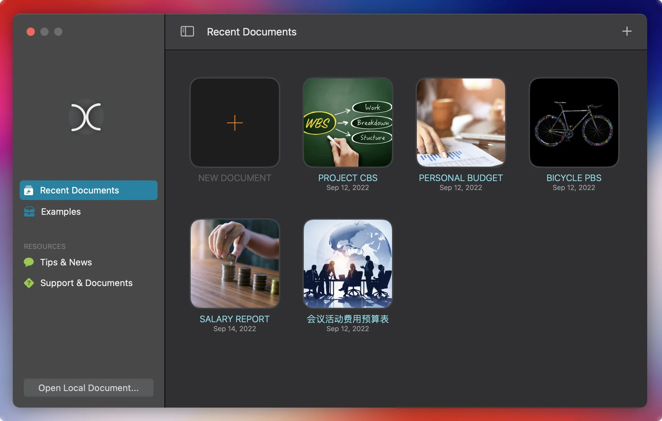Switch to the Examples section
The height and width of the screenshot is (421, 662).
pos(60,212)
